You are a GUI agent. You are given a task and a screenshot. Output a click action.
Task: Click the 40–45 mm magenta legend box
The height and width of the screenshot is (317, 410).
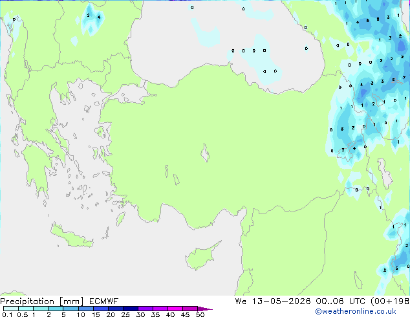175,309
